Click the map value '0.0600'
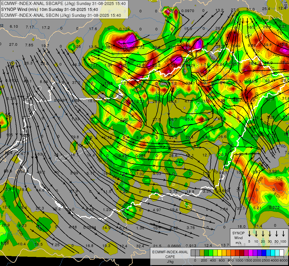The image size is (289, 266). coord(174,246)
